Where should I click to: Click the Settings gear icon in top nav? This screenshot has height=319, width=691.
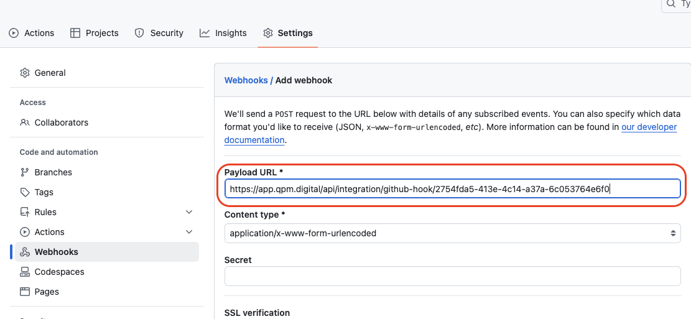pyautogui.click(x=268, y=33)
